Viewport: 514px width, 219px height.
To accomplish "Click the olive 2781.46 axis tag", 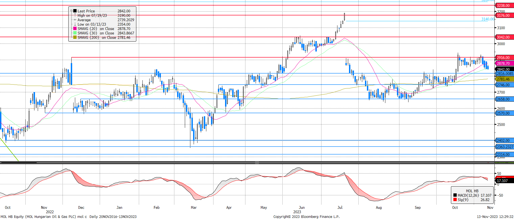I will 504,79.
